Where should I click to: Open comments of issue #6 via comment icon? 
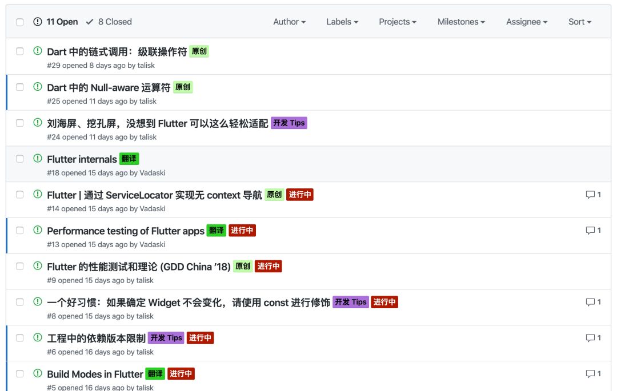point(593,337)
